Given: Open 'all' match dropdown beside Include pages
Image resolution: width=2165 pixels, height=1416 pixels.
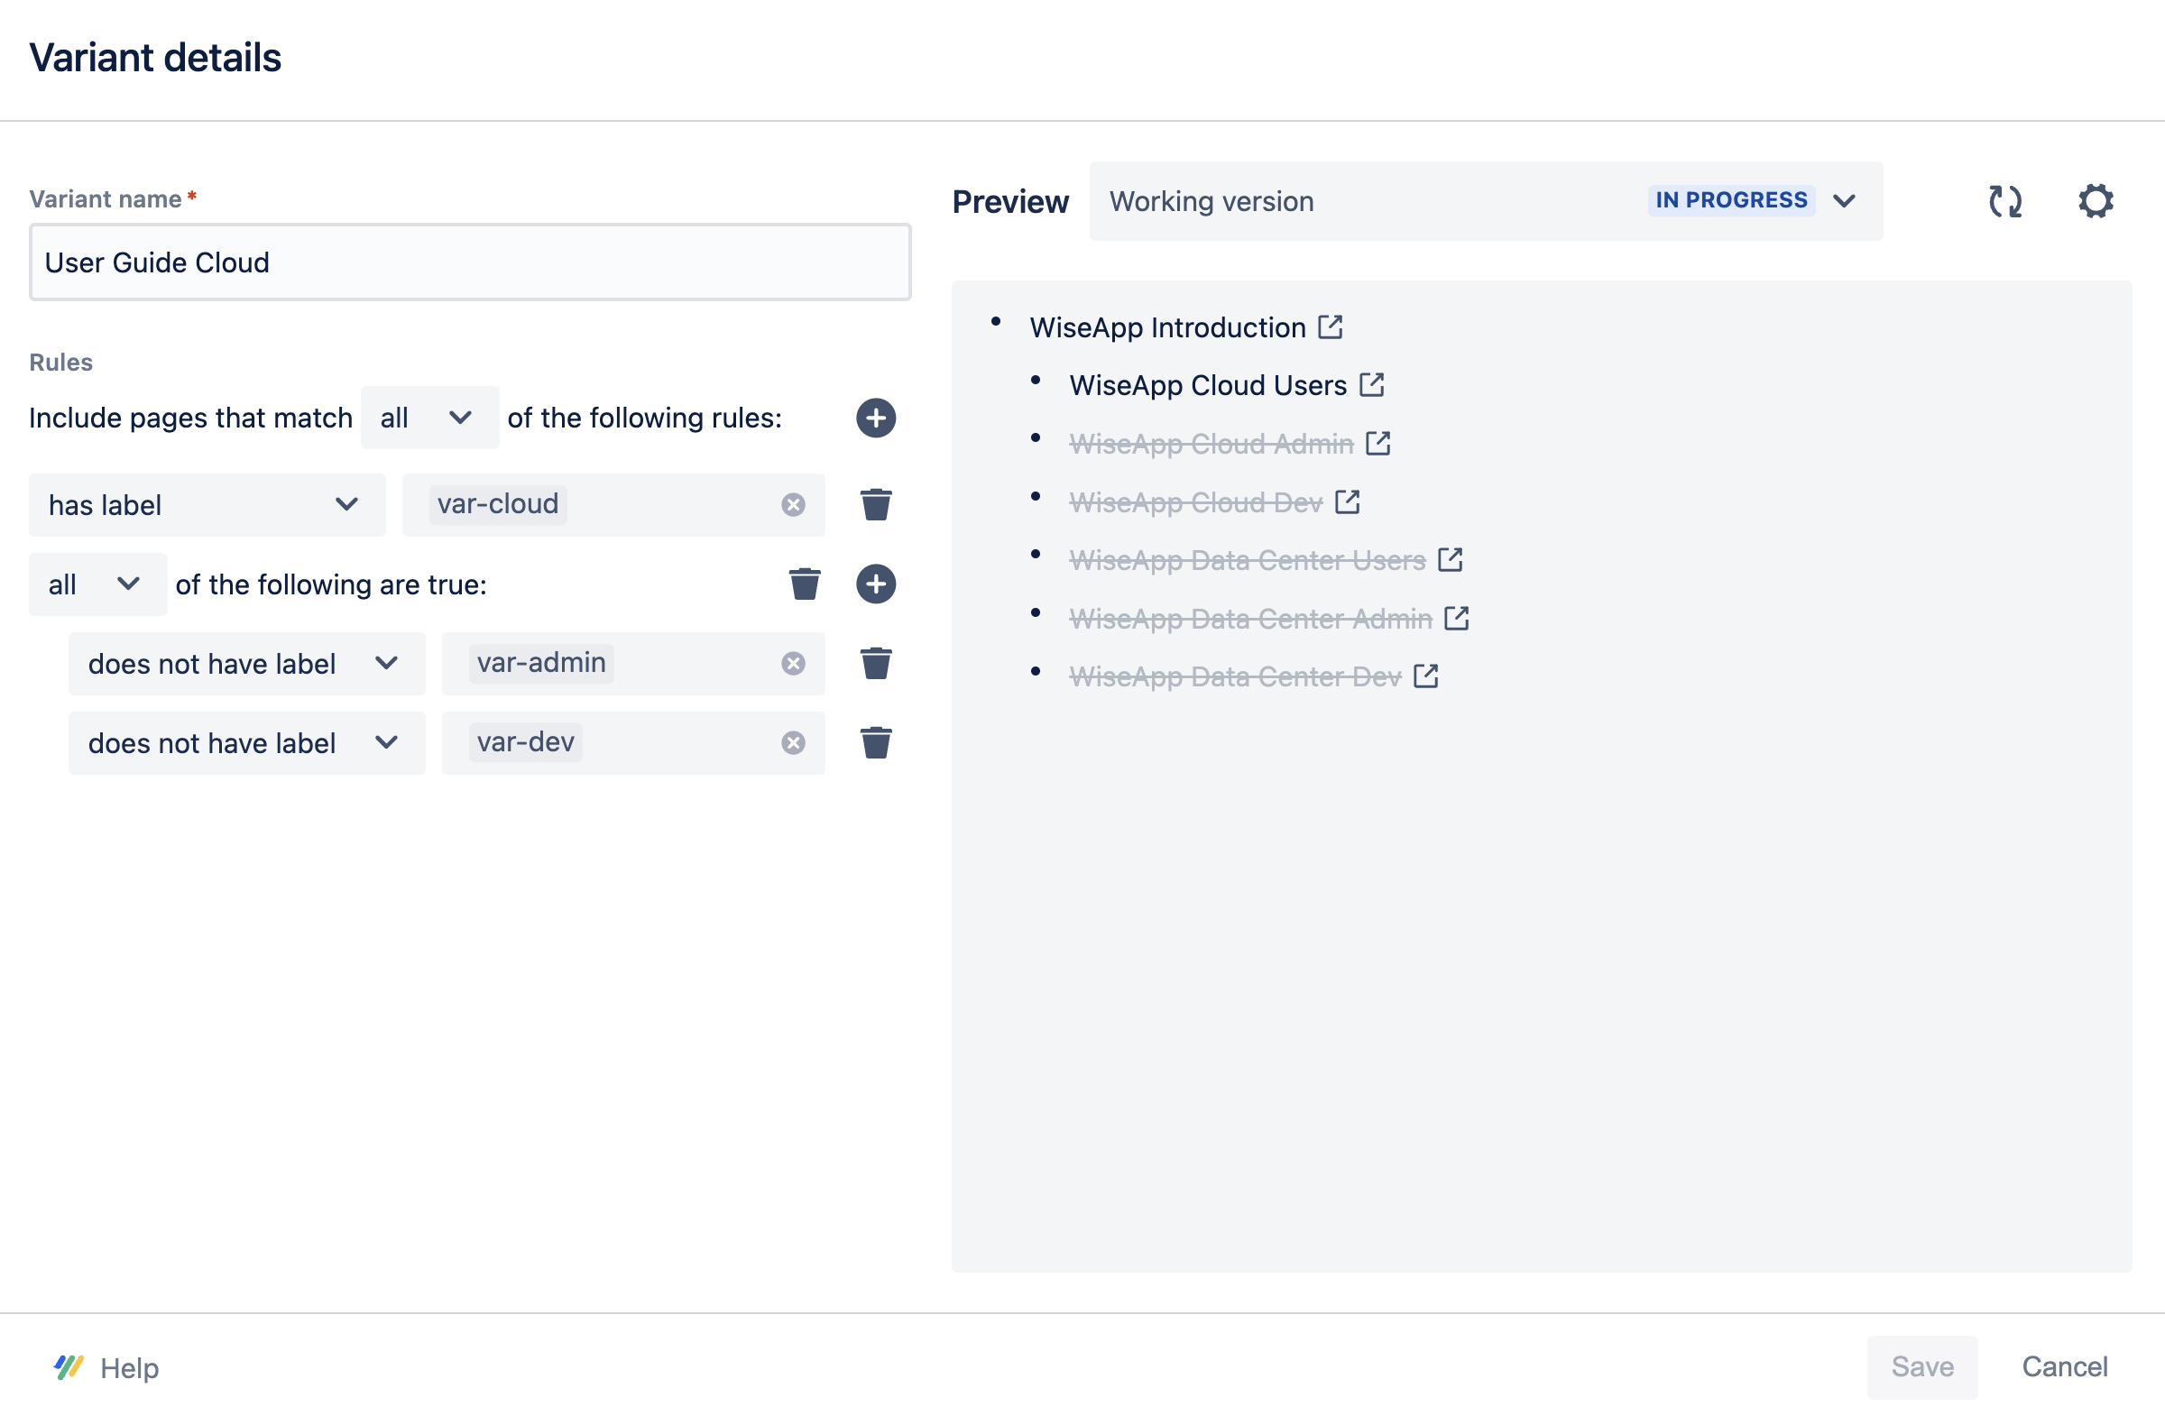Looking at the screenshot, I should coord(428,418).
